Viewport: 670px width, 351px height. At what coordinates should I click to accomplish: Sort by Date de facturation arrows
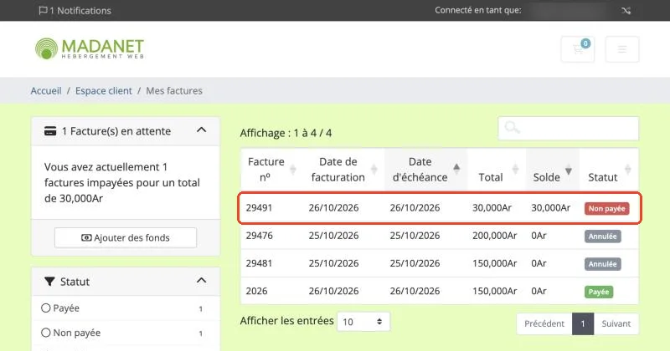point(374,170)
